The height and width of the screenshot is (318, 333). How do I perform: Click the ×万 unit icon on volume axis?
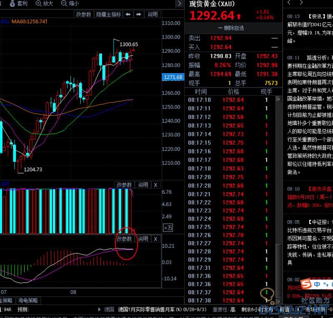click(x=168, y=228)
